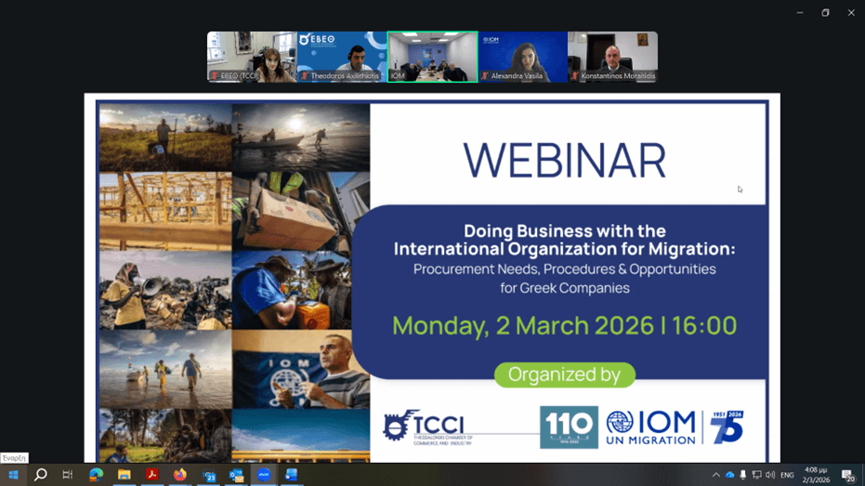Click the taskbar clock showing 4:08
The width and height of the screenshot is (865, 486).
coord(818,475)
